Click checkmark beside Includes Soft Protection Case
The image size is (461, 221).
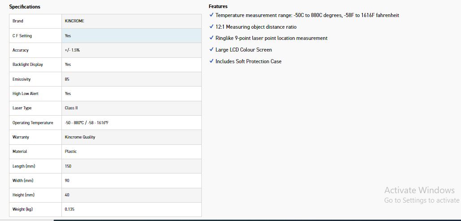(211, 61)
